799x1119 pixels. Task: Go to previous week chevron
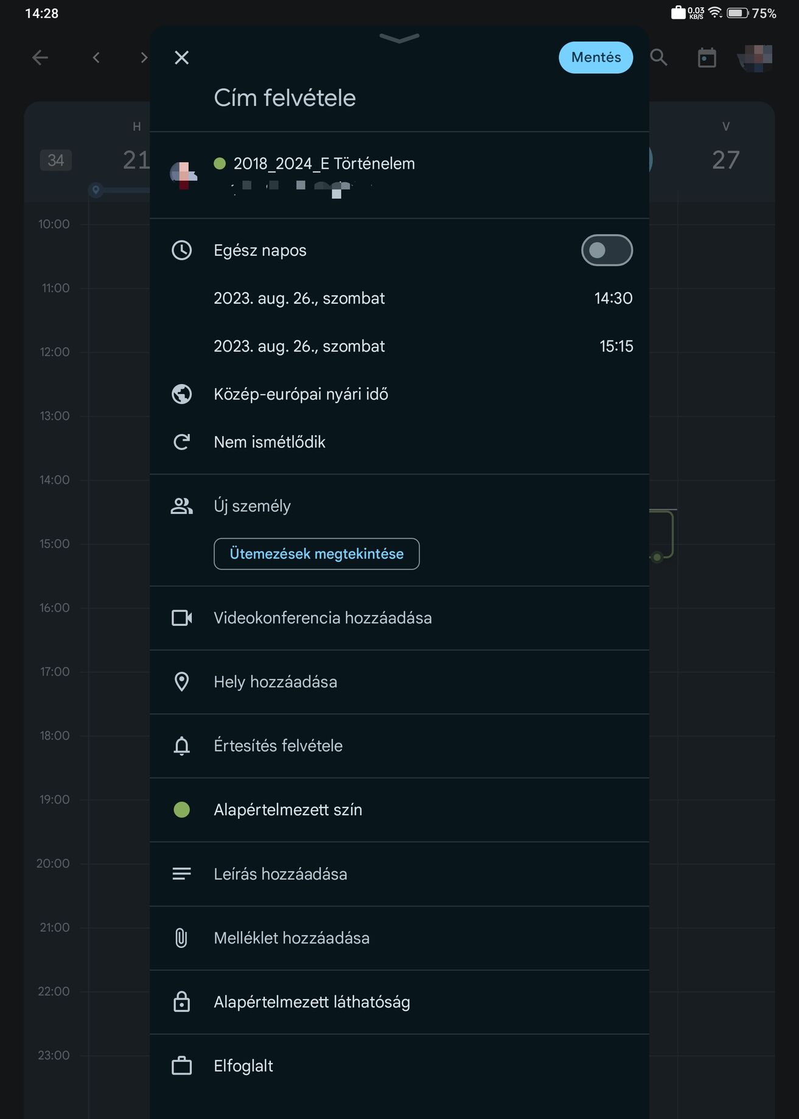pyautogui.click(x=96, y=58)
